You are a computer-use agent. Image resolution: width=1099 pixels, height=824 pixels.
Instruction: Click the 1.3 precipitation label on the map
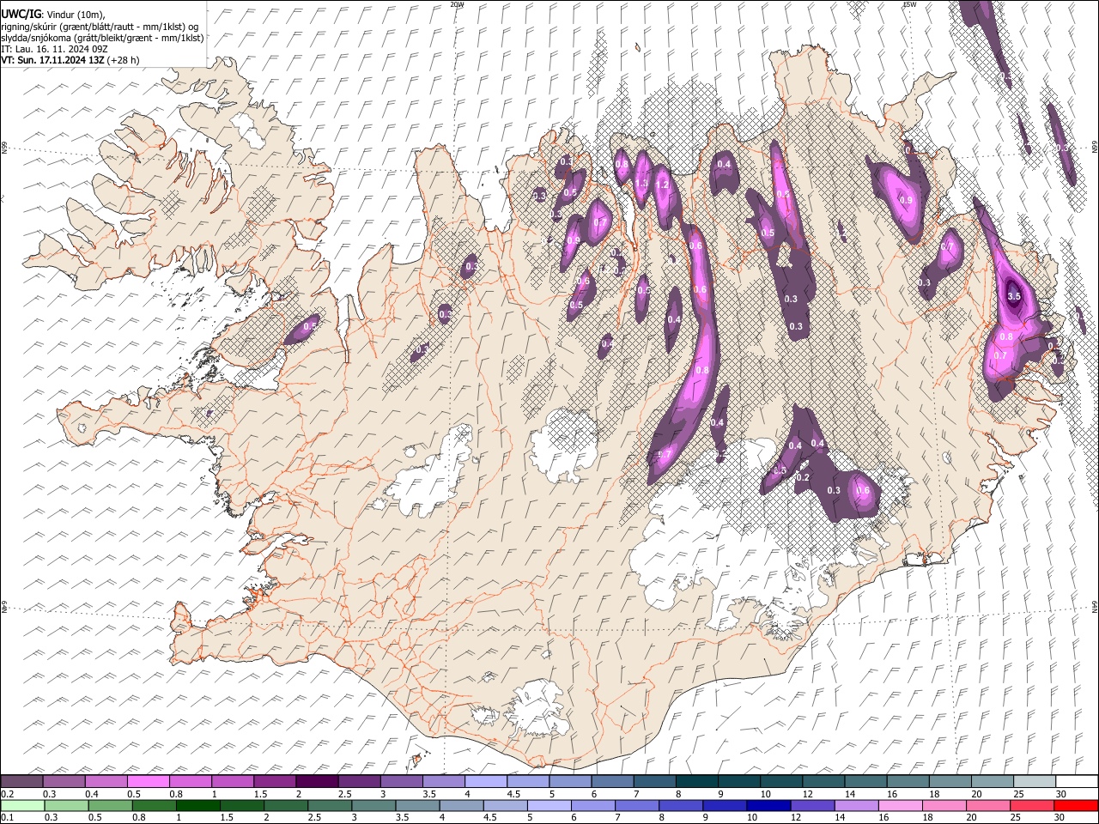tap(641, 183)
